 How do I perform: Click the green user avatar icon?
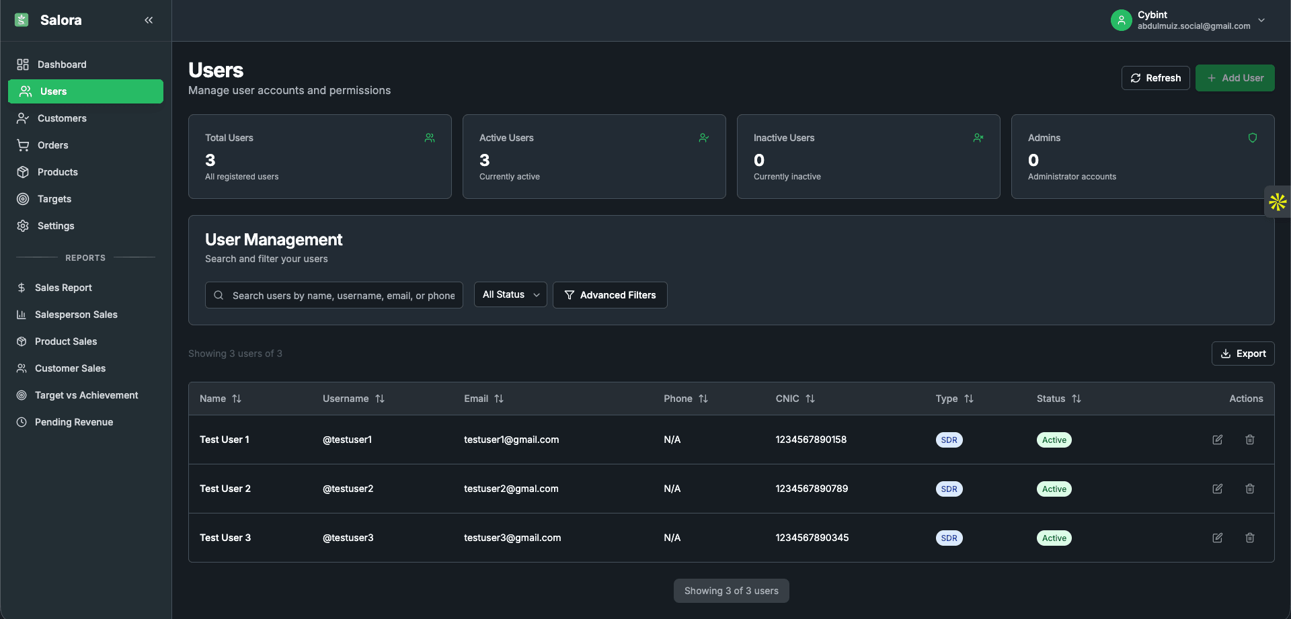click(1121, 20)
